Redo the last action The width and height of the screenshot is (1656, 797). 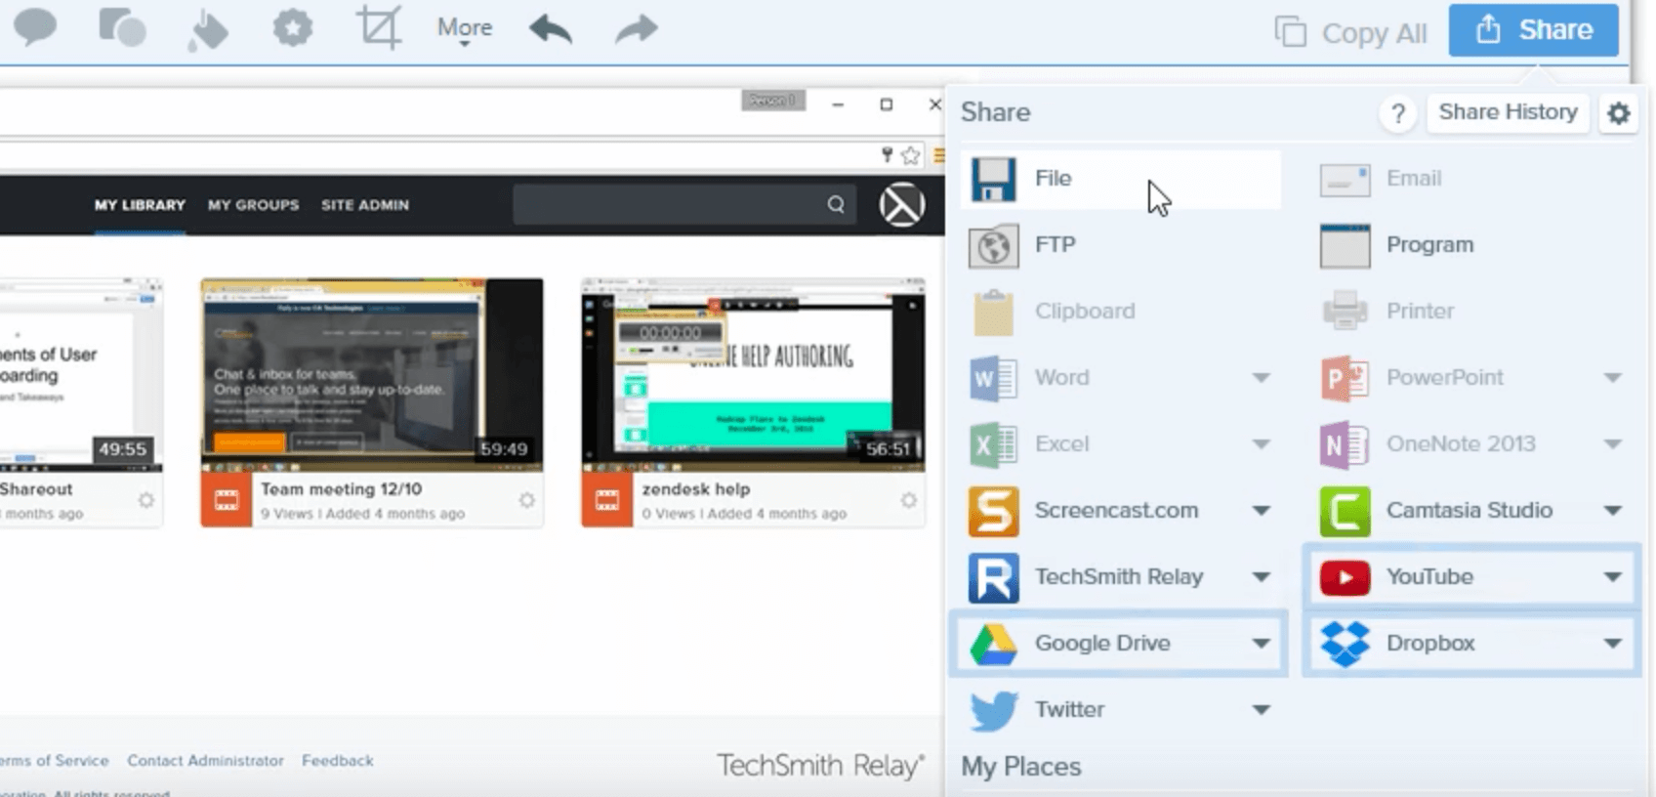tap(636, 28)
